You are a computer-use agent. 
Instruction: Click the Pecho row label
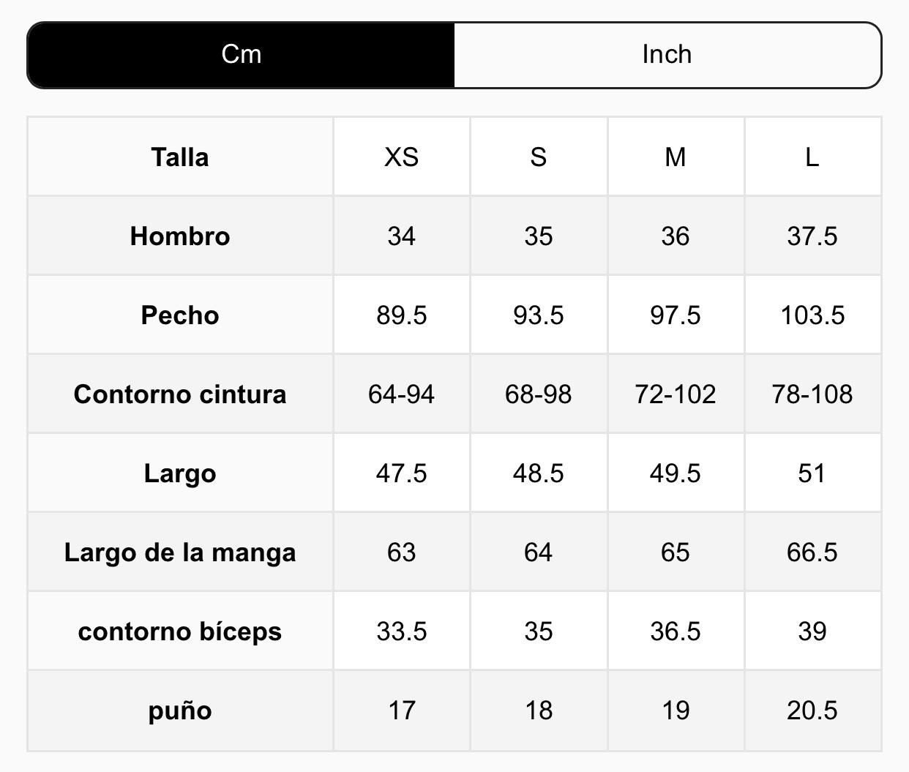pos(180,315)
